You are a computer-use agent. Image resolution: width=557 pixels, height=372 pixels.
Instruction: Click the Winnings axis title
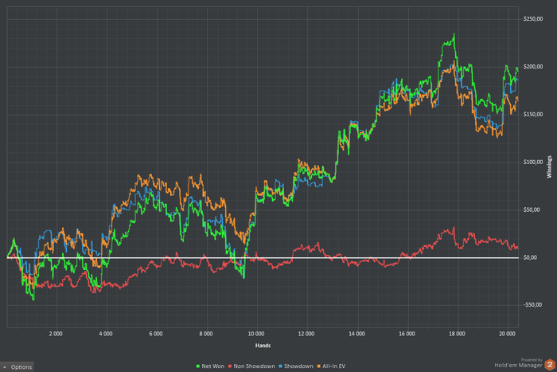point(549,166)
